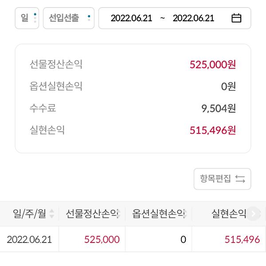Select the 실현손익 column header text
The width and height of the screenshot is (266, 266).
229,214
